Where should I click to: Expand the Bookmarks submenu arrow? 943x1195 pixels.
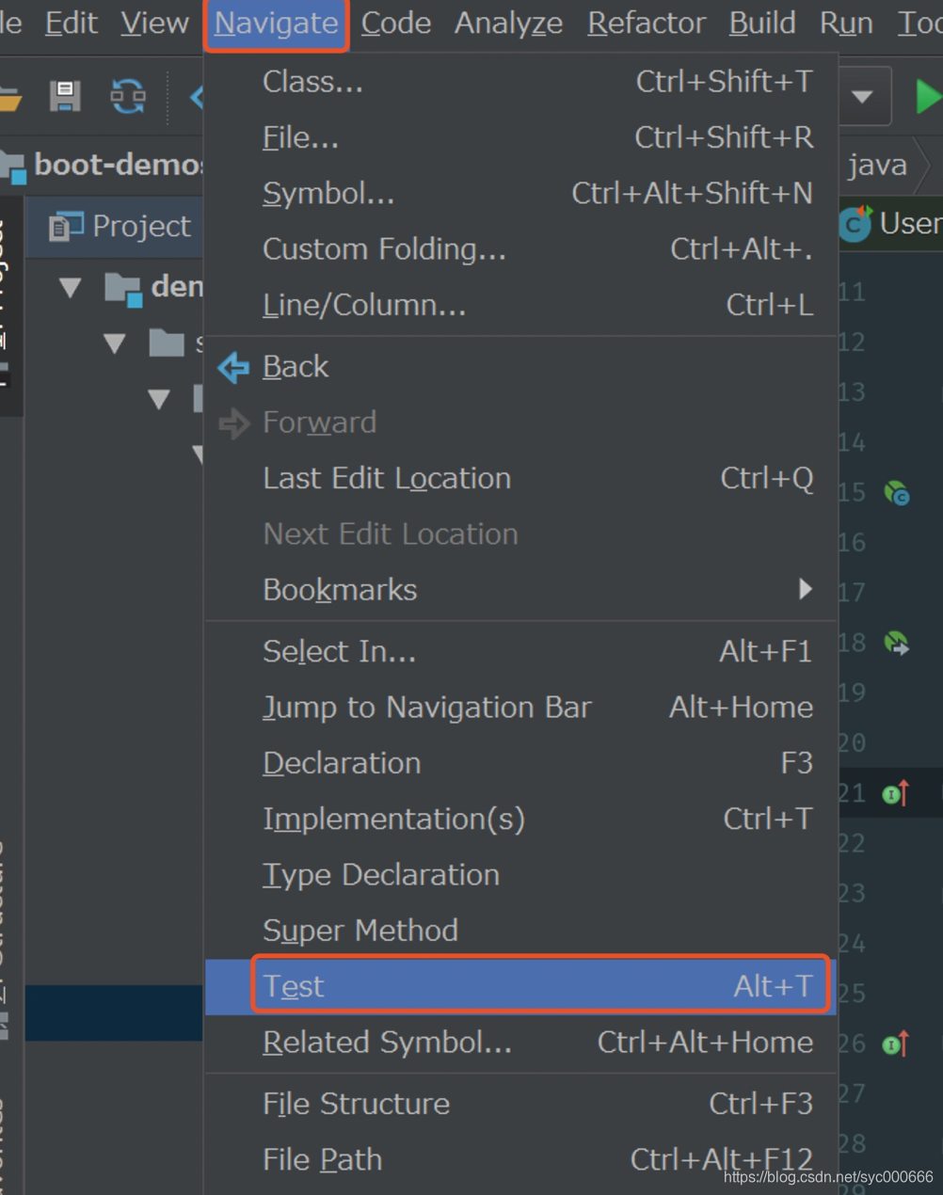click(x=805, y=589)
